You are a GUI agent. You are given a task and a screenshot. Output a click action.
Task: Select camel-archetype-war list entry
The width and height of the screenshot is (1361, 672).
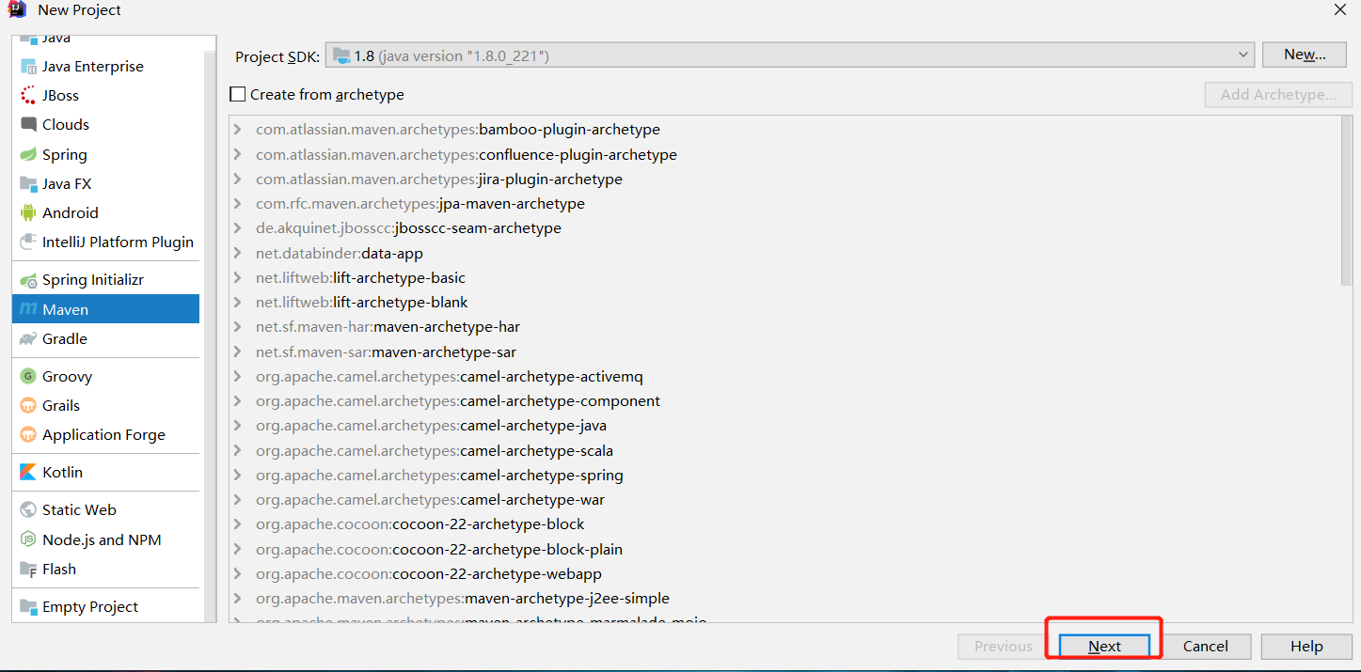tap(431, 499)
